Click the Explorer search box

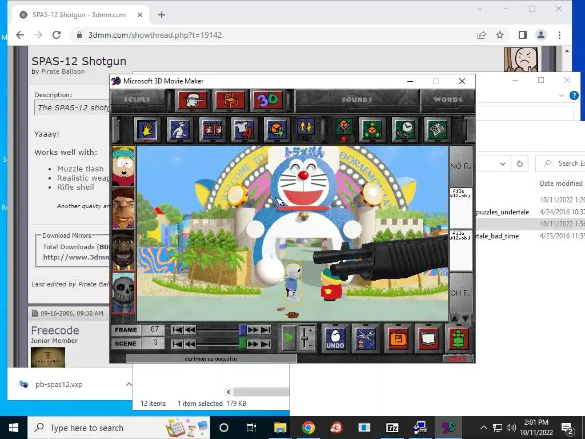[x=561, y=163]
